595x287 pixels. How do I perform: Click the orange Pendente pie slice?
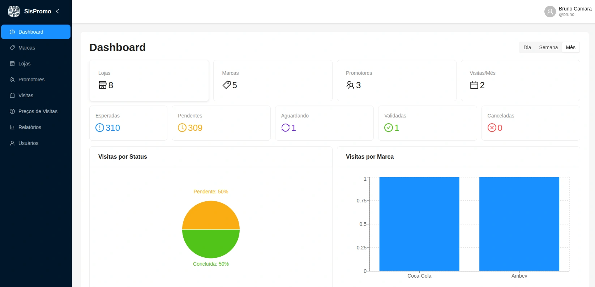click(x=211, y=215)
